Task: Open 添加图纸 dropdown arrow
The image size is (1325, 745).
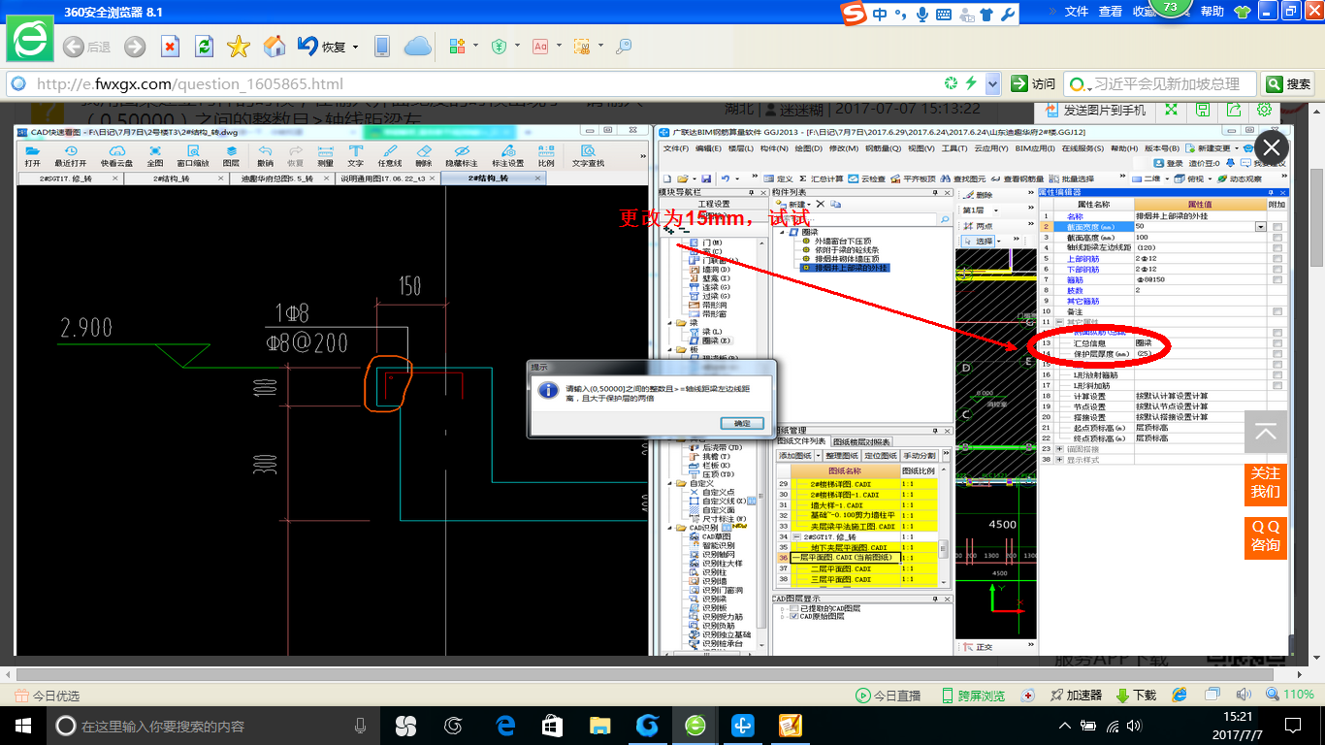Action: 818,456
